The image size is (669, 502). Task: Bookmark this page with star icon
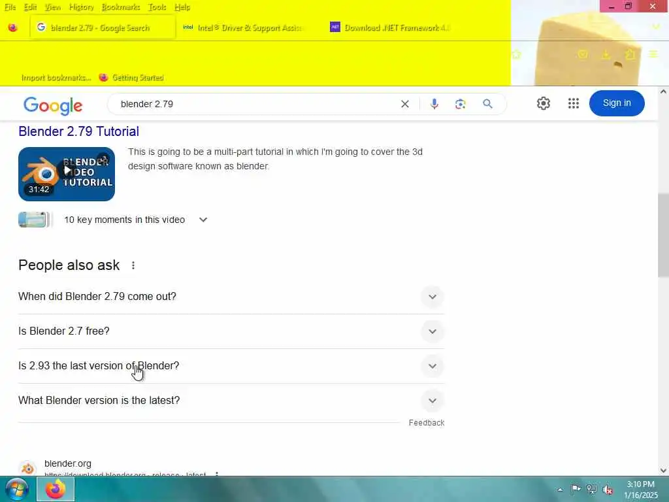point(516,55)
